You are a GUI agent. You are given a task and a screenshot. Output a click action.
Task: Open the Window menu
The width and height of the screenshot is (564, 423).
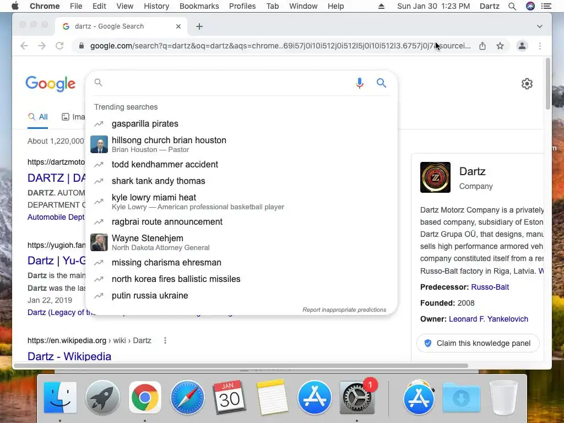[x=303, y=6]
